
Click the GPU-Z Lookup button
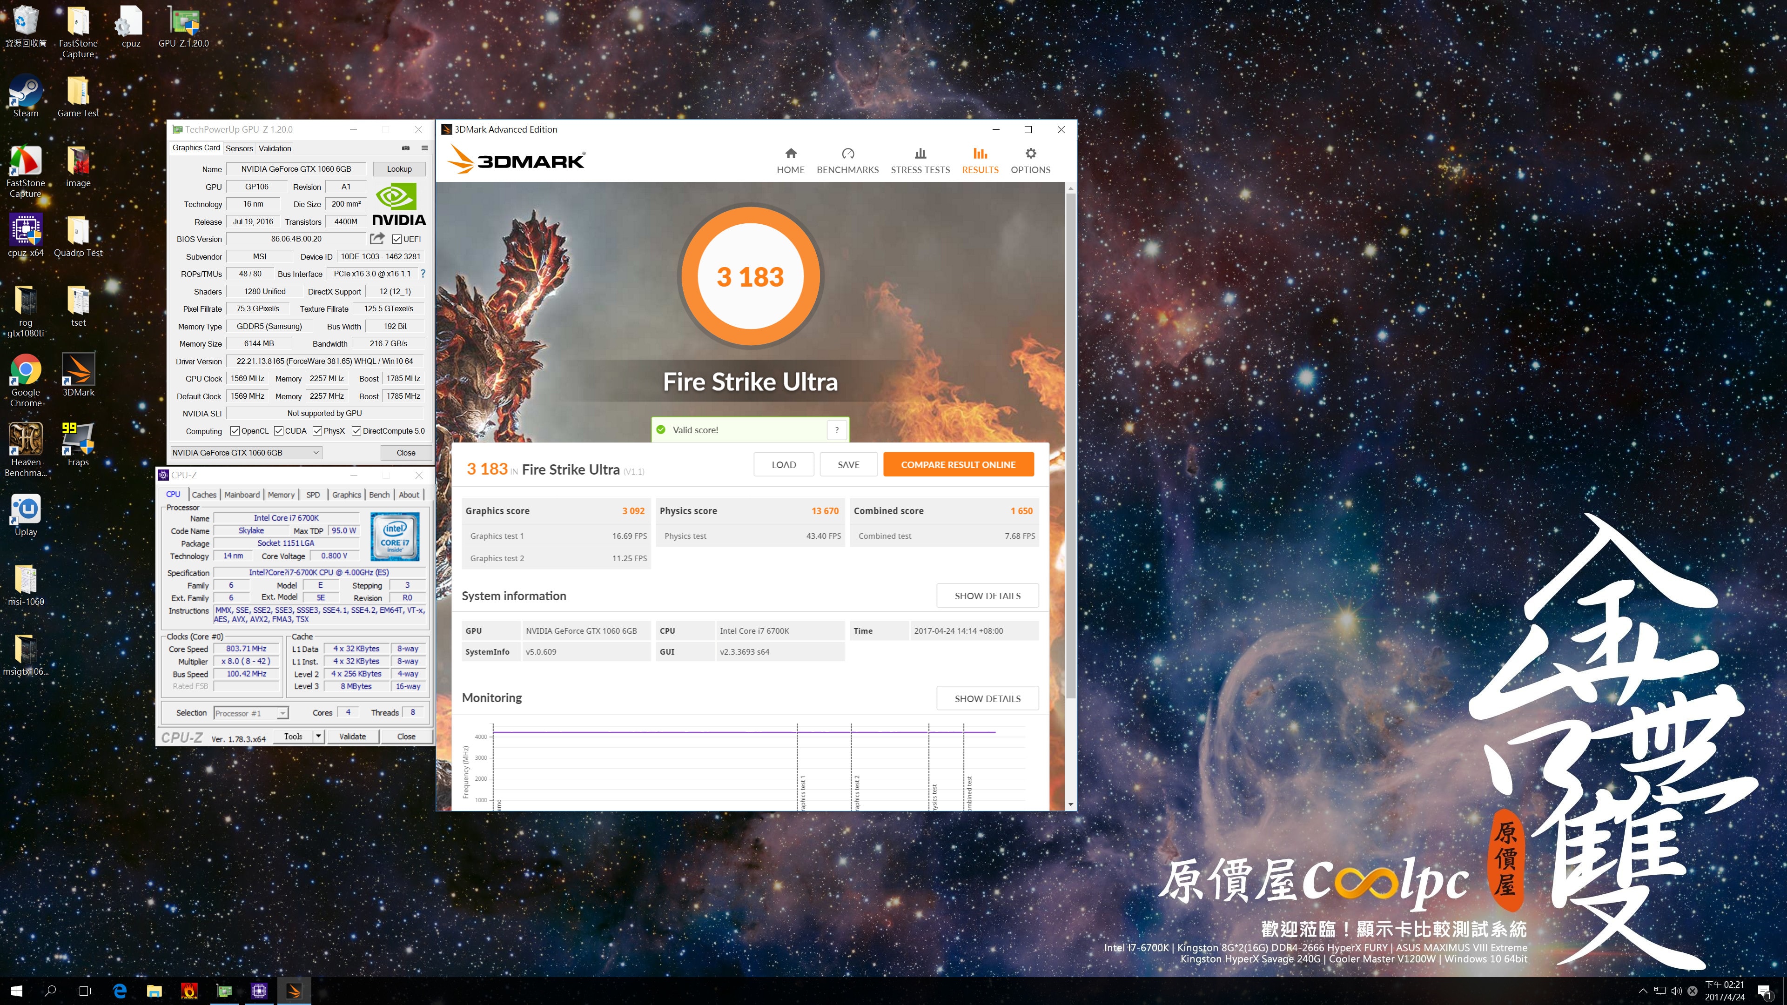(399, 168)
